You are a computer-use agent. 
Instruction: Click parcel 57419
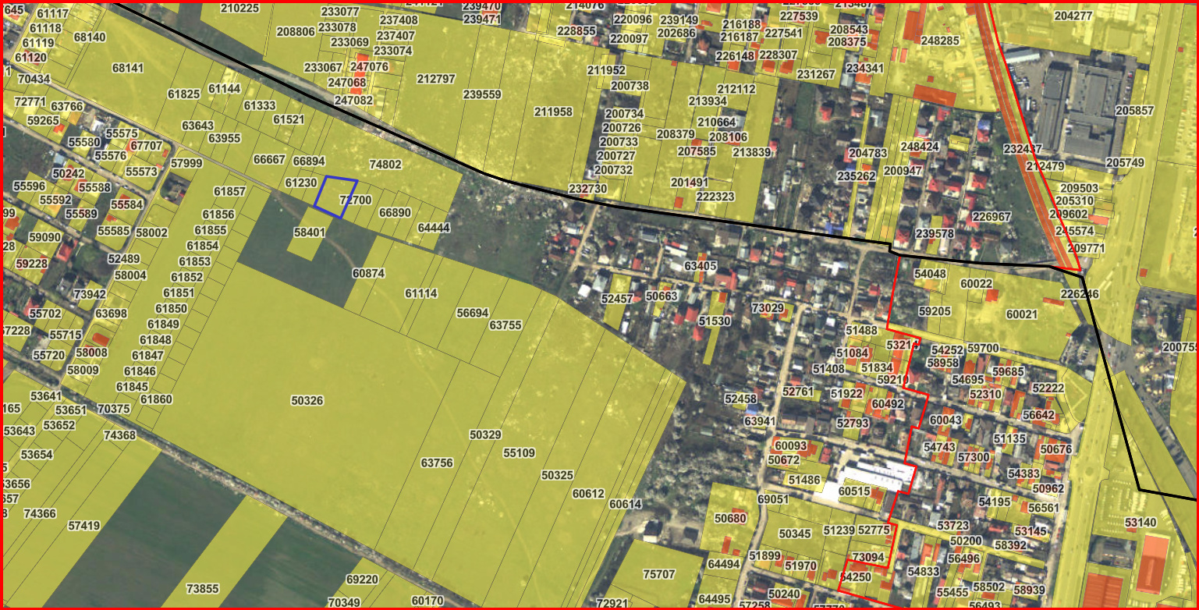point(83,526)
